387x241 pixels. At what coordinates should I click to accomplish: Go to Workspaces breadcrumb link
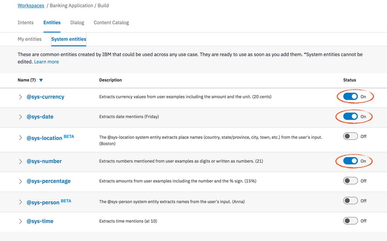click(x=31, y=6)
